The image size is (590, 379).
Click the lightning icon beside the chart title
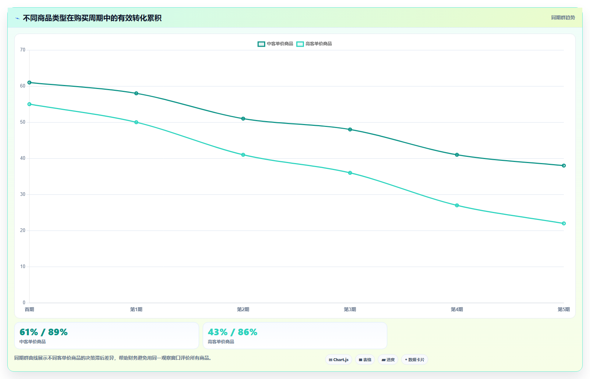click(x=17, y=18)
